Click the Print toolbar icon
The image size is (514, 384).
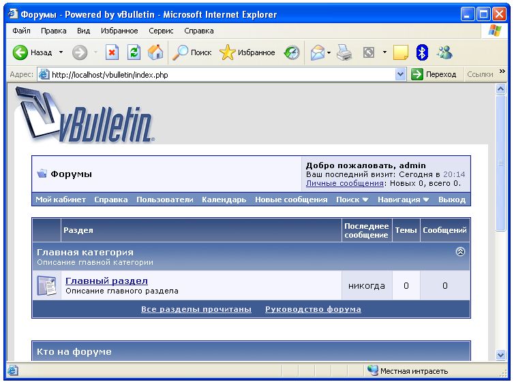click(x=344, y=52)
